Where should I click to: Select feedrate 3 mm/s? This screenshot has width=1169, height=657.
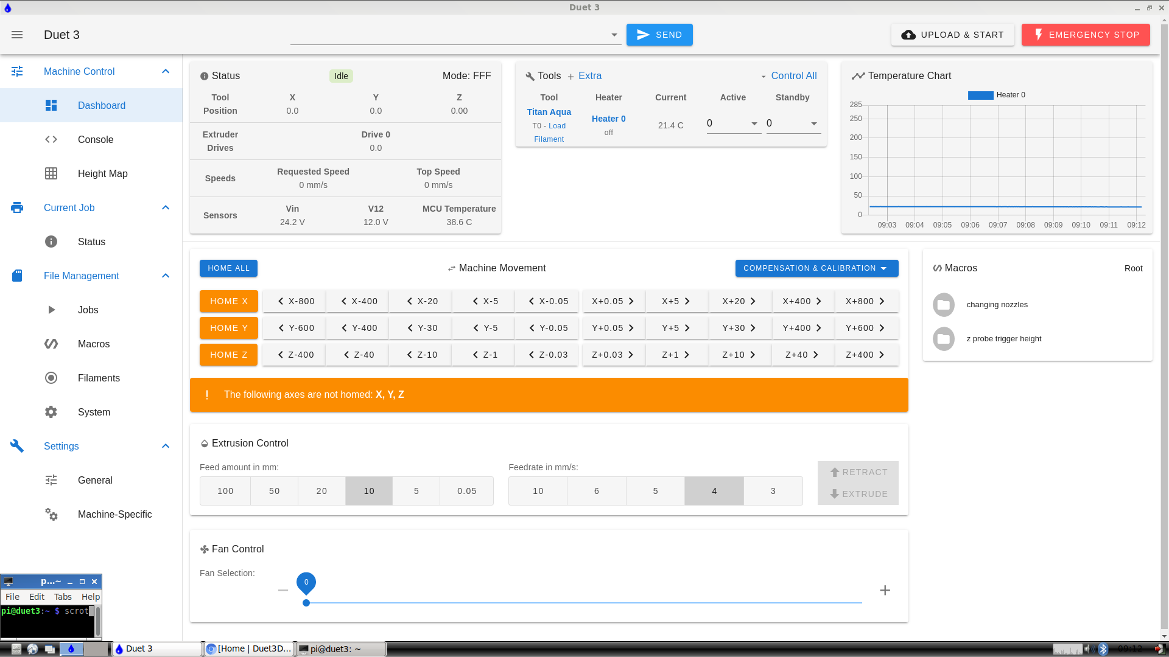tap(773, 491)
